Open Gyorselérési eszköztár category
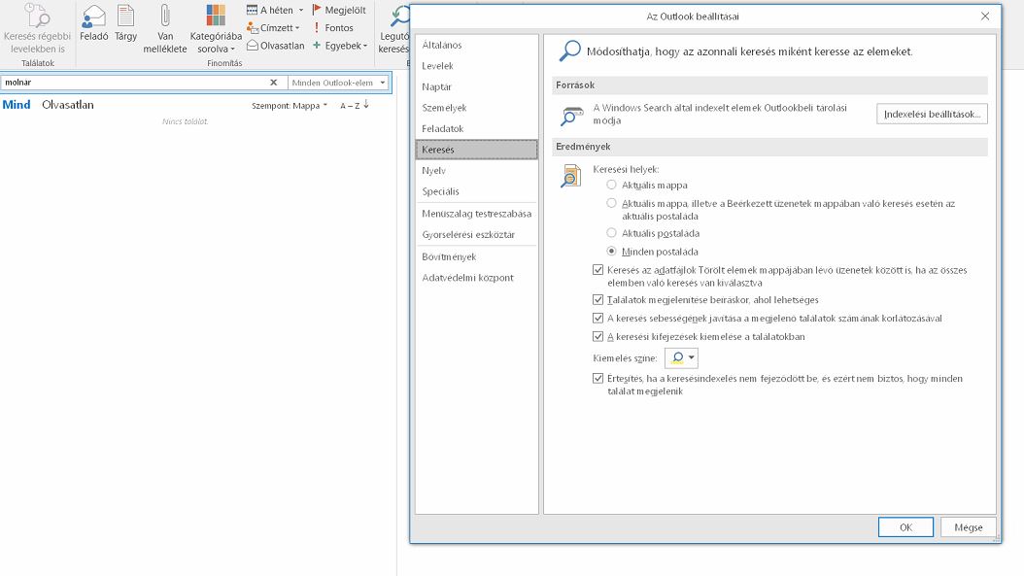This screenshot has height=576, width=1024. (x=476, y=234)
